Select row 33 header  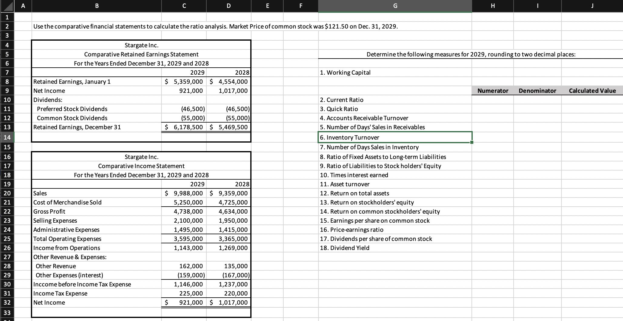click(x=7, y=313)
